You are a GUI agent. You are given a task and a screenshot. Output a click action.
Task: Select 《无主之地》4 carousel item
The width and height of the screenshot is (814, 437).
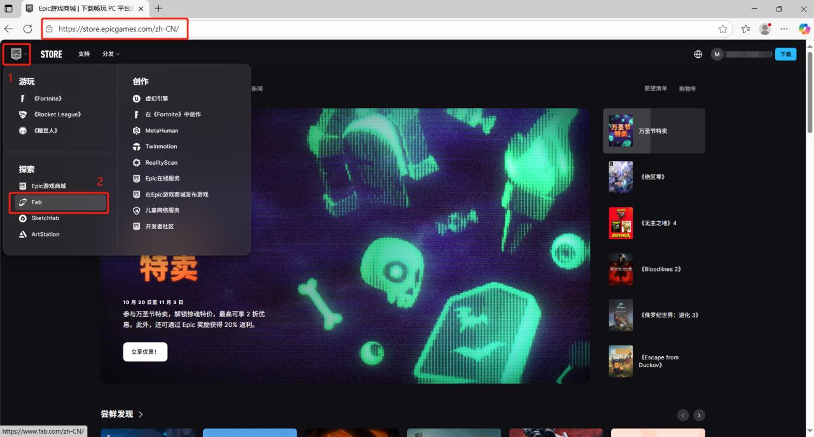(x=654, y=223)
